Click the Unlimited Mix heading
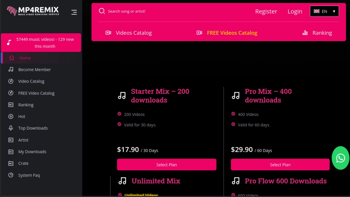 (x=156, y=181)
